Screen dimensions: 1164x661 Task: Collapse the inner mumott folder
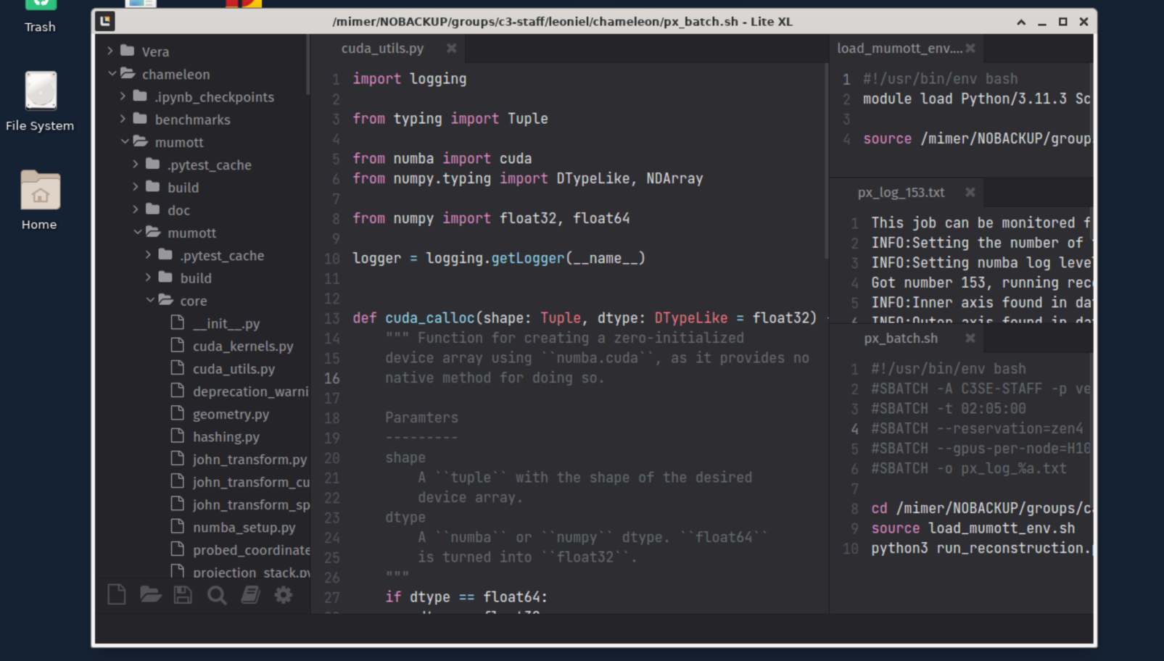click(138, 232)
